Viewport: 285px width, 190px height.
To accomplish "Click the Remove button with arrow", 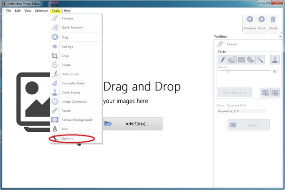I will 248,125.
